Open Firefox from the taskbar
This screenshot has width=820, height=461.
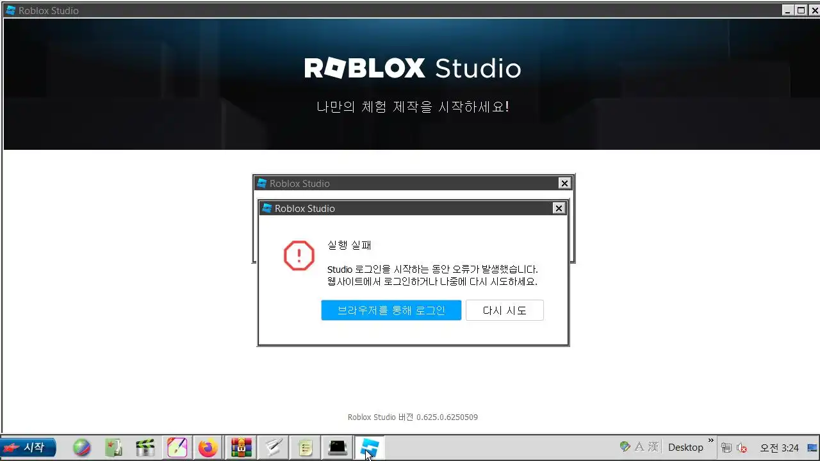208,448
